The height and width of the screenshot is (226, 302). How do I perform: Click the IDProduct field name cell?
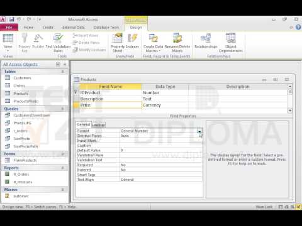tap(111, 92)
